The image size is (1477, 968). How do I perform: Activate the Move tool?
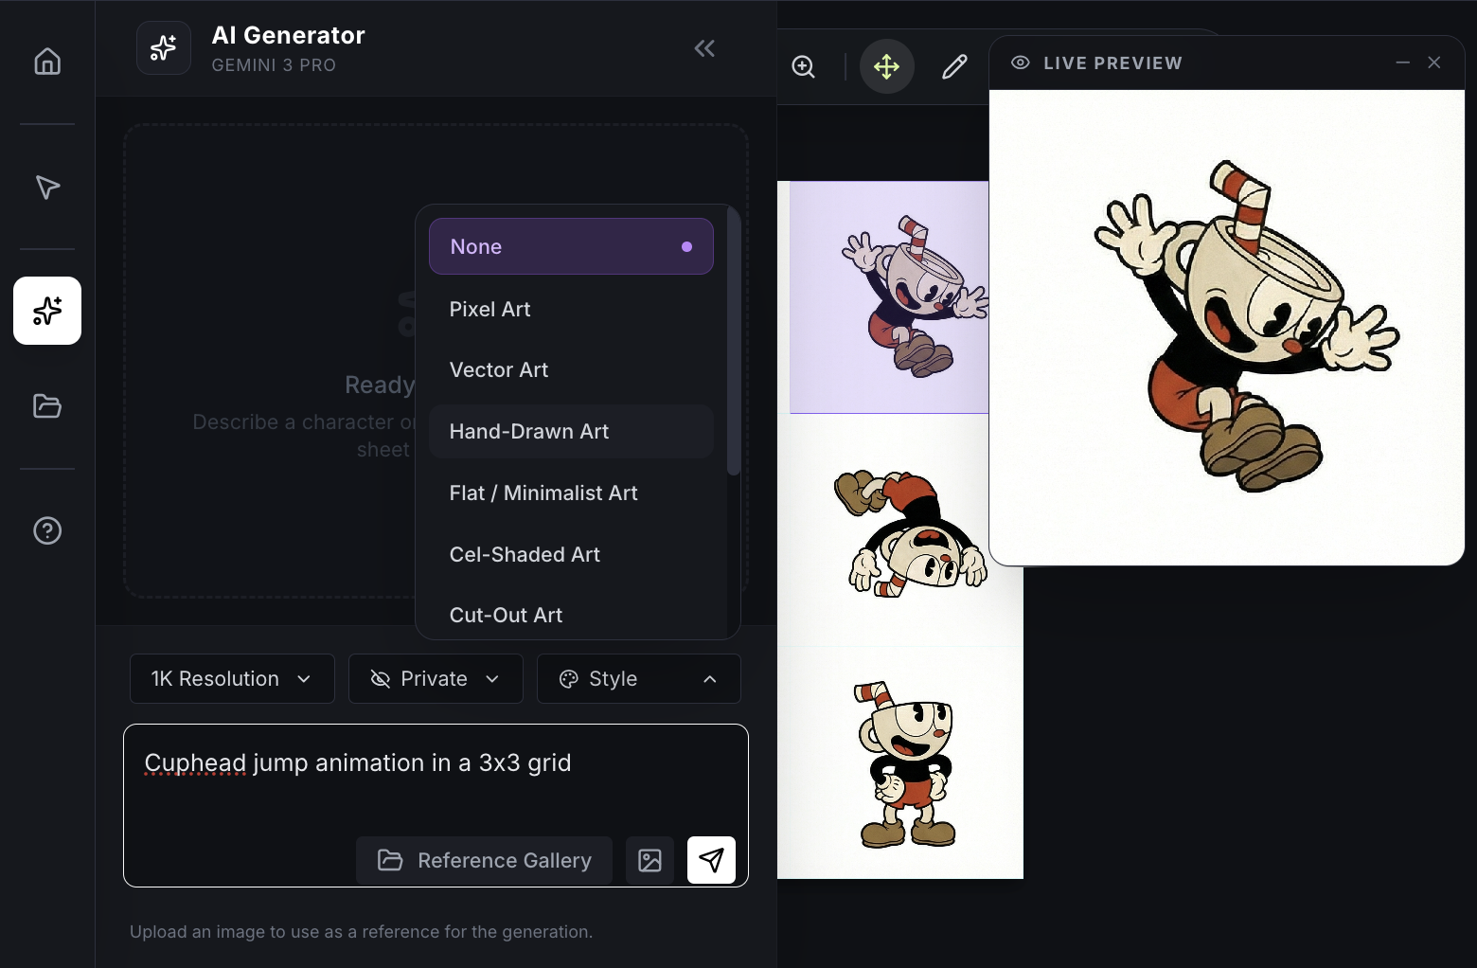[886, 66]
